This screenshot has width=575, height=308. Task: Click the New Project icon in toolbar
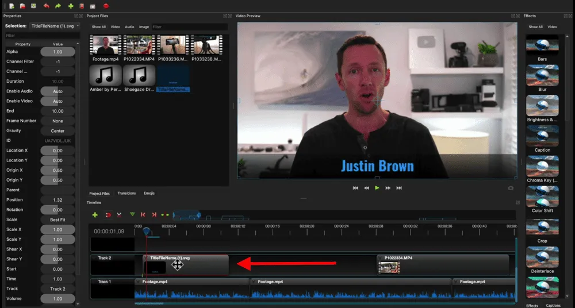(x=11, y=6)
